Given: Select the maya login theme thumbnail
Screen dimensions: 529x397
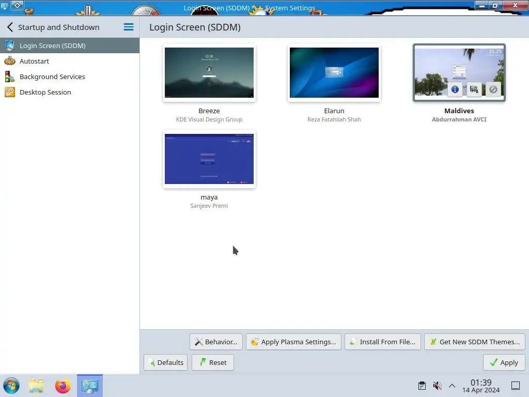Looking at the screenshot, I should [209, 159].
